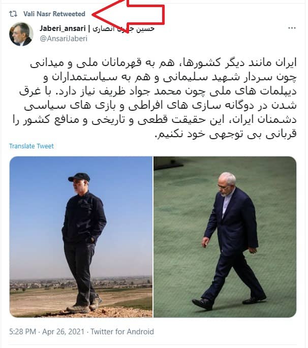Screen dimensions: 308x348
Task: Click the Jaberi_ansari display name
Action: point(63,28)
